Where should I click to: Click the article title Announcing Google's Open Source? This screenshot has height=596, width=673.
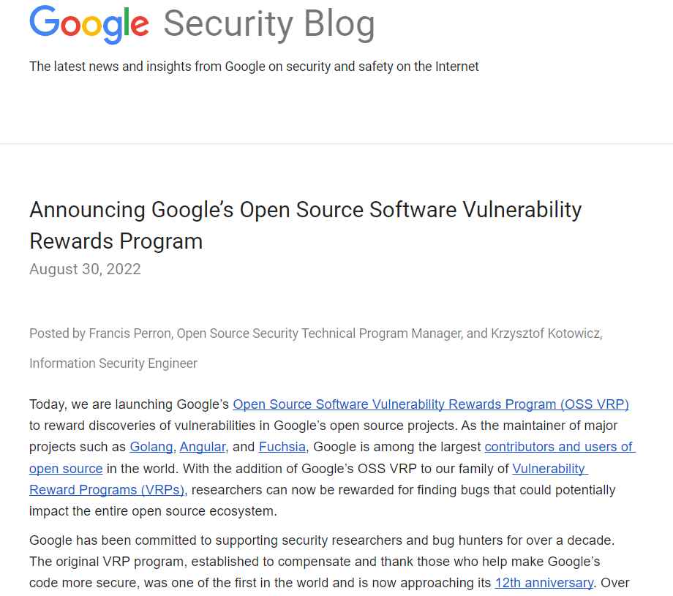(x=305, y=210)
